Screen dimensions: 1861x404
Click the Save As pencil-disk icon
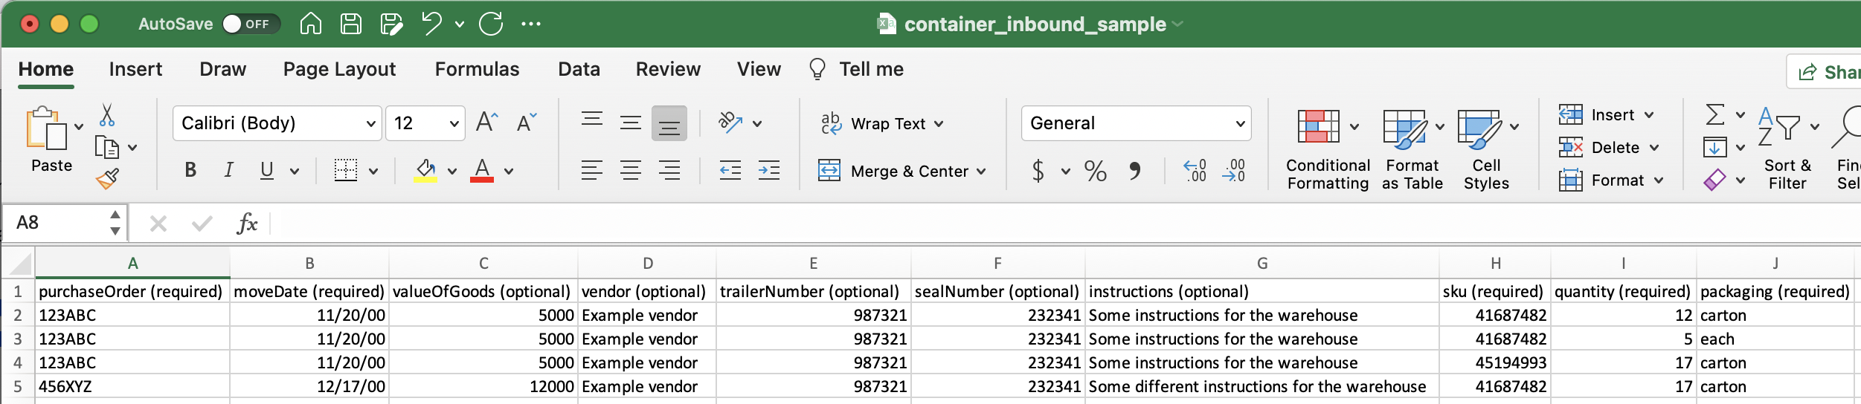pyautogui.click(x=391, y=24)
